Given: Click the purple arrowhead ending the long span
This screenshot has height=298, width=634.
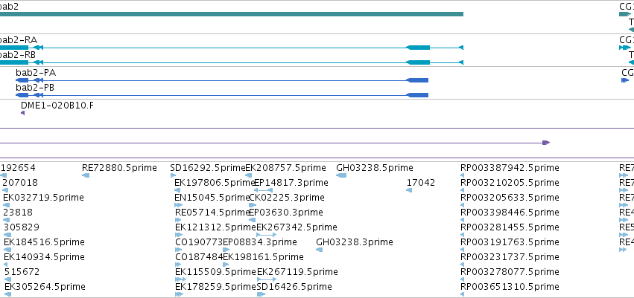Looking at the screenshot, I should (x=546, y=143).
